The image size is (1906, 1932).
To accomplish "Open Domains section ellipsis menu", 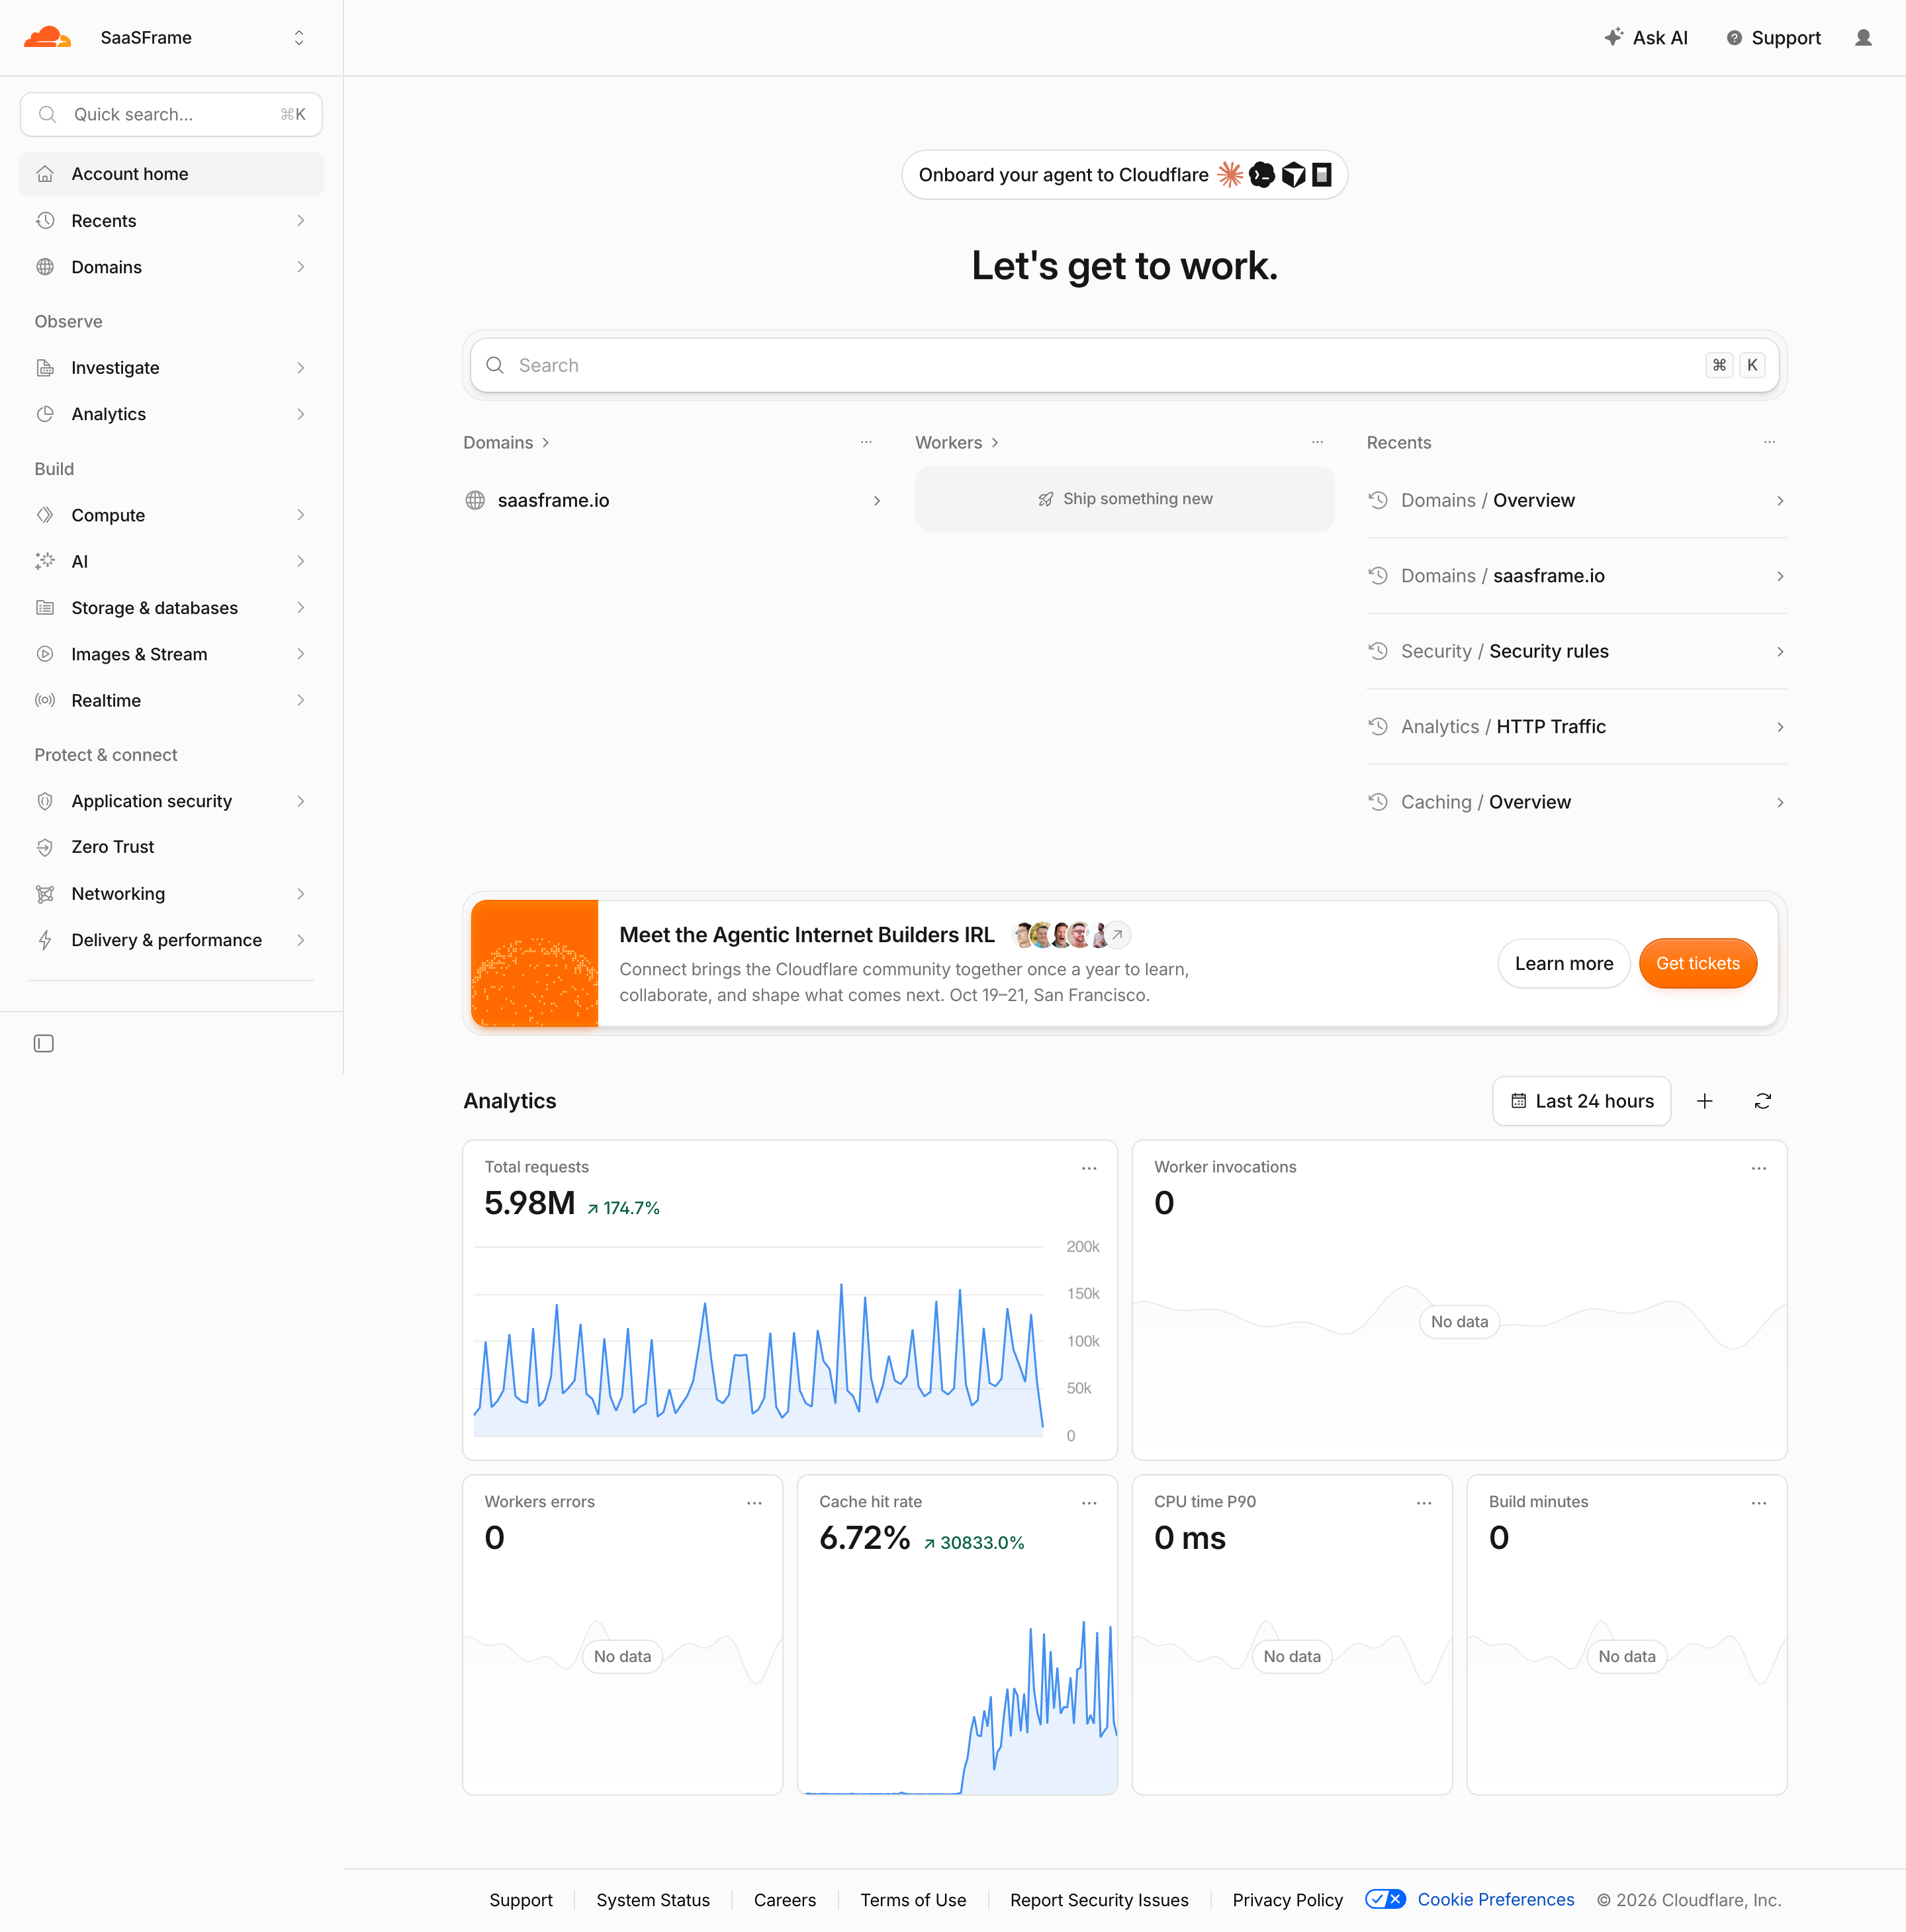I will point(866,442).
